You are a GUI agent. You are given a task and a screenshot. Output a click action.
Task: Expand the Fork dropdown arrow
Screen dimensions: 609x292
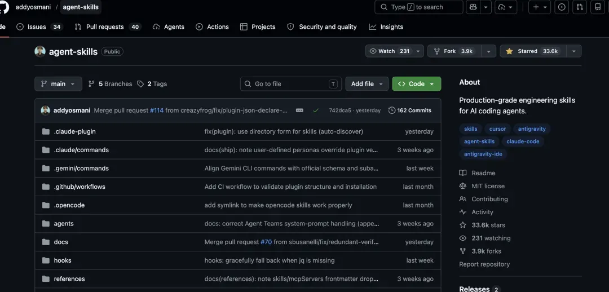pyautogui.click(x=488, y=51)
